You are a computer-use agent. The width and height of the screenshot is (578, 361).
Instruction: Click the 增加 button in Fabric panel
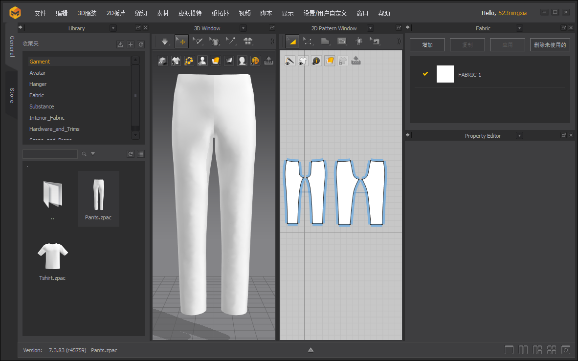click(427, 45)
